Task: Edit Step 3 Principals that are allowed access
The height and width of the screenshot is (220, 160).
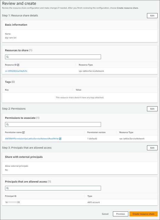Action: tap(152, 148)
